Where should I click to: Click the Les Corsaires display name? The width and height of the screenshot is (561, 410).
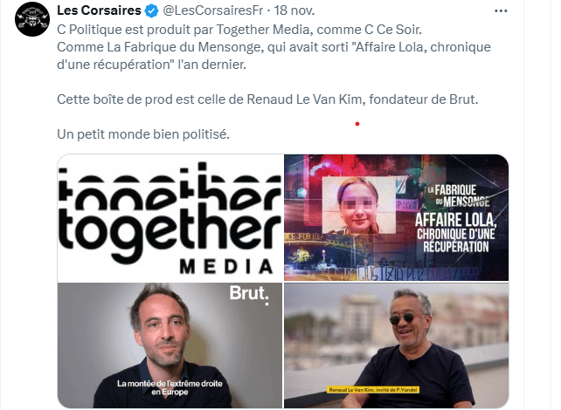click(x=99, y=10)
